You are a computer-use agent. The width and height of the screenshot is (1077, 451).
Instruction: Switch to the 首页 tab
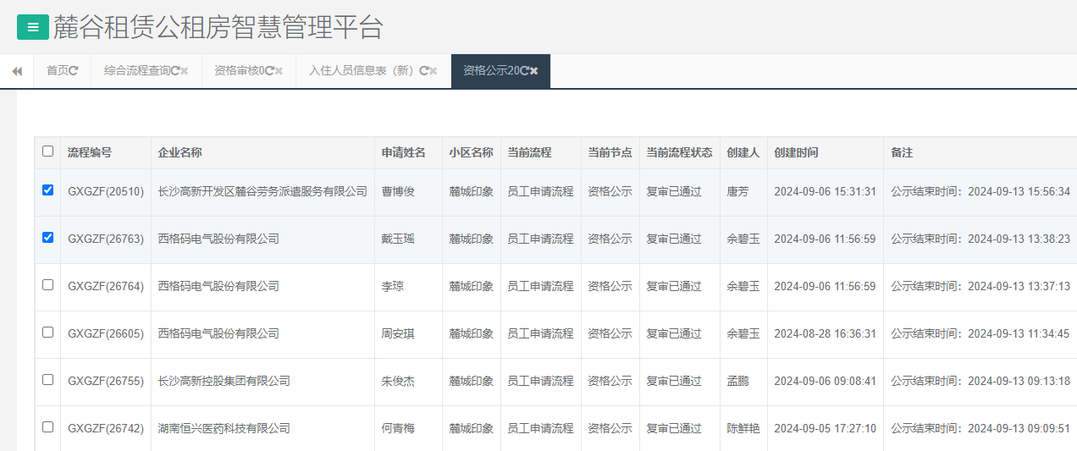click(57, 71)
